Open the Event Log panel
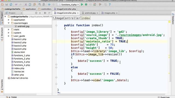Image resolution: width=175 pixels, height=98 pixels. pos(164,97)
